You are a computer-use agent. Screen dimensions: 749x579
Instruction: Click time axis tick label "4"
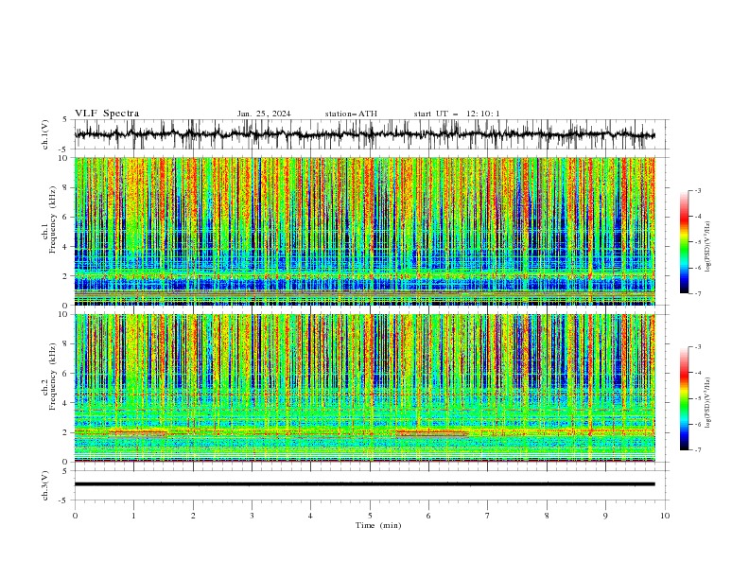click(x=310, y=516)
